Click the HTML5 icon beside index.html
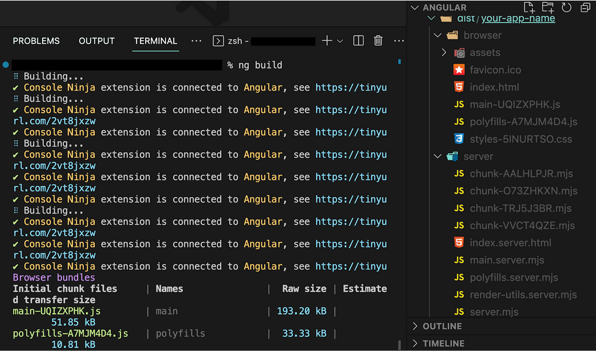 pyautogui.click(x=459, y=87)
